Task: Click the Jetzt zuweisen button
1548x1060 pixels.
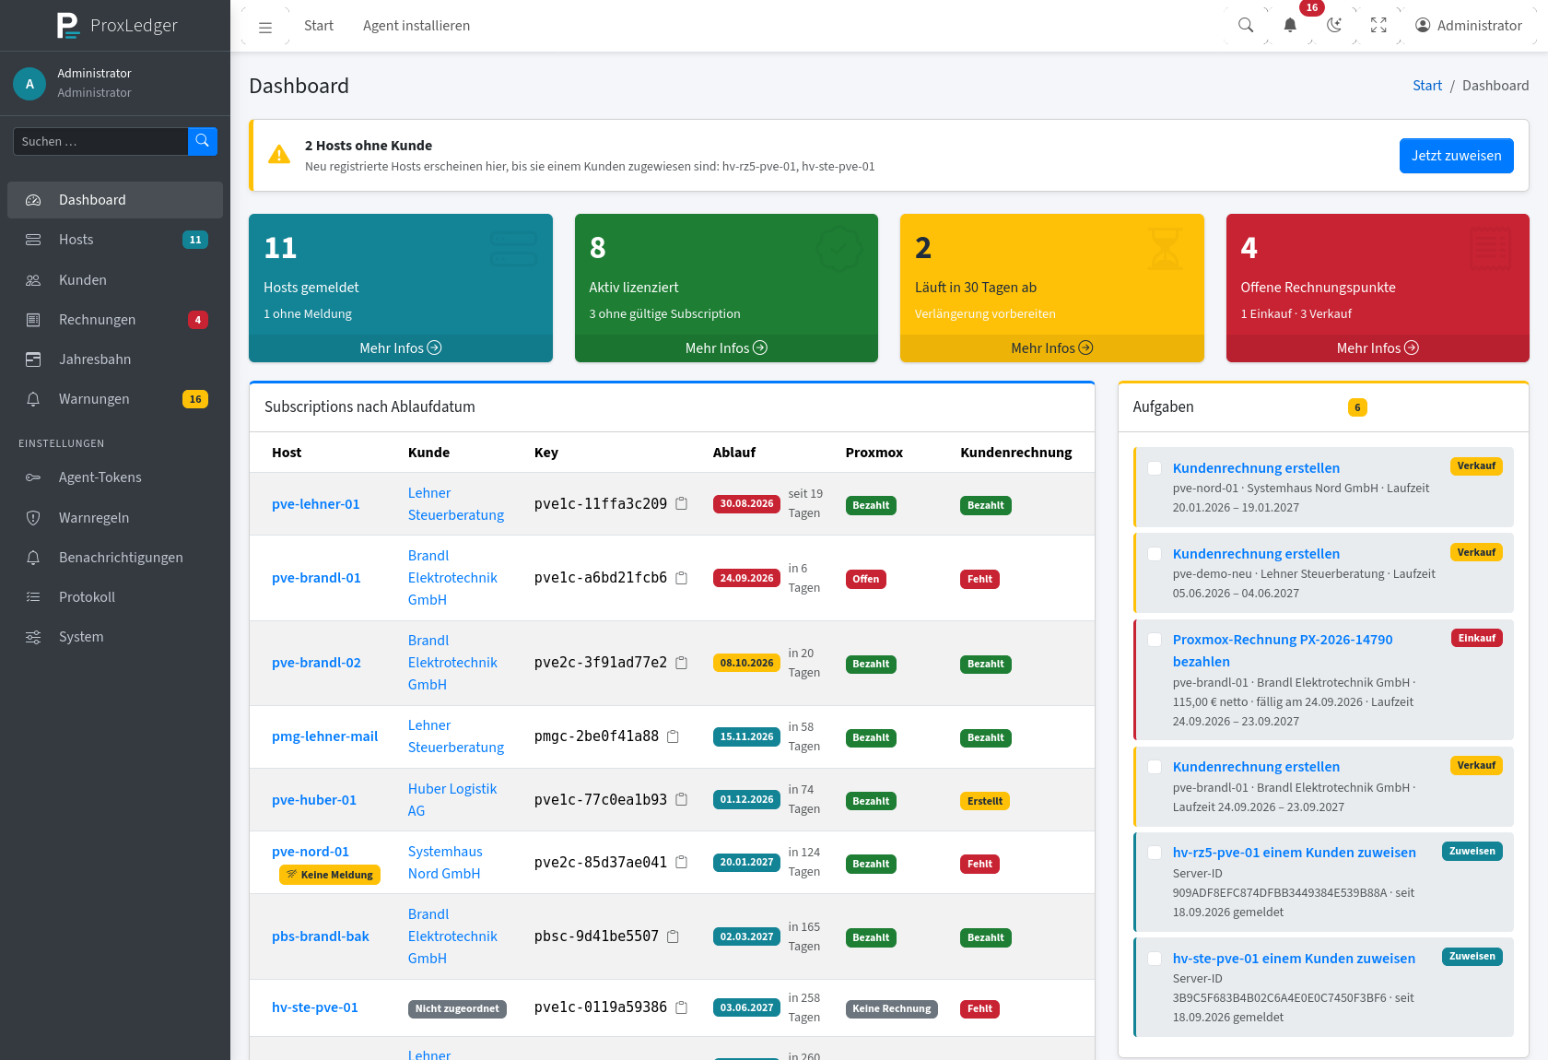Action: [x=1456, y=156]
